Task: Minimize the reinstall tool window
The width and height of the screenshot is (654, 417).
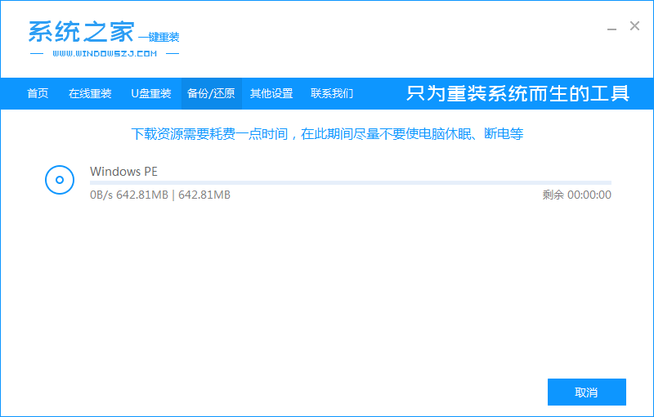Action: pos(612,27)
